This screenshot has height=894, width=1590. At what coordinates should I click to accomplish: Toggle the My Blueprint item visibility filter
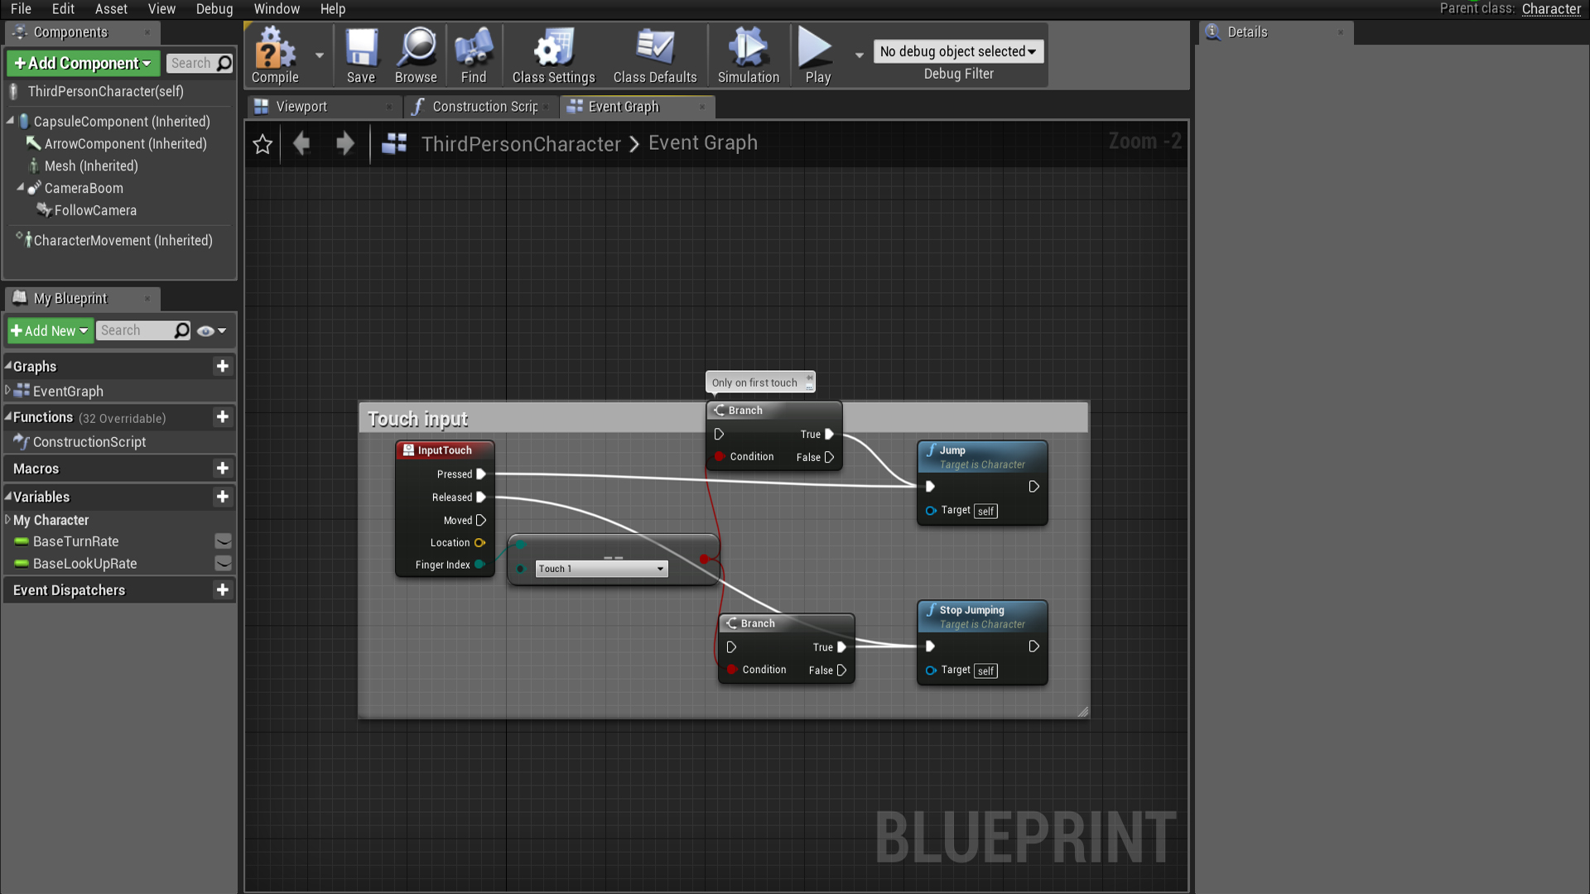205,330
